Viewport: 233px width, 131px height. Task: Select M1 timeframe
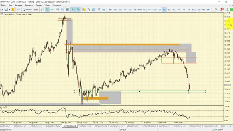[x=110, y=9]
